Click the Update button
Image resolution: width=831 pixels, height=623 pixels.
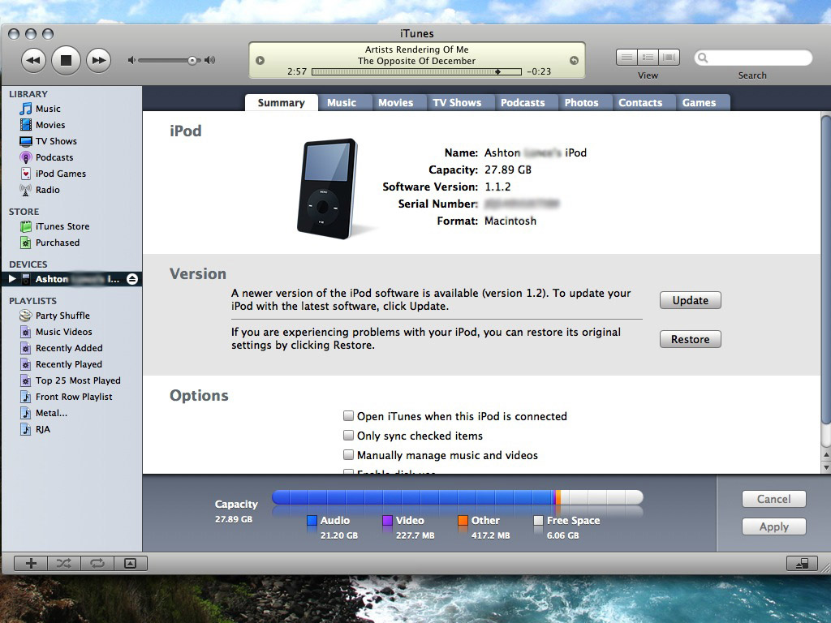[691, 300]
